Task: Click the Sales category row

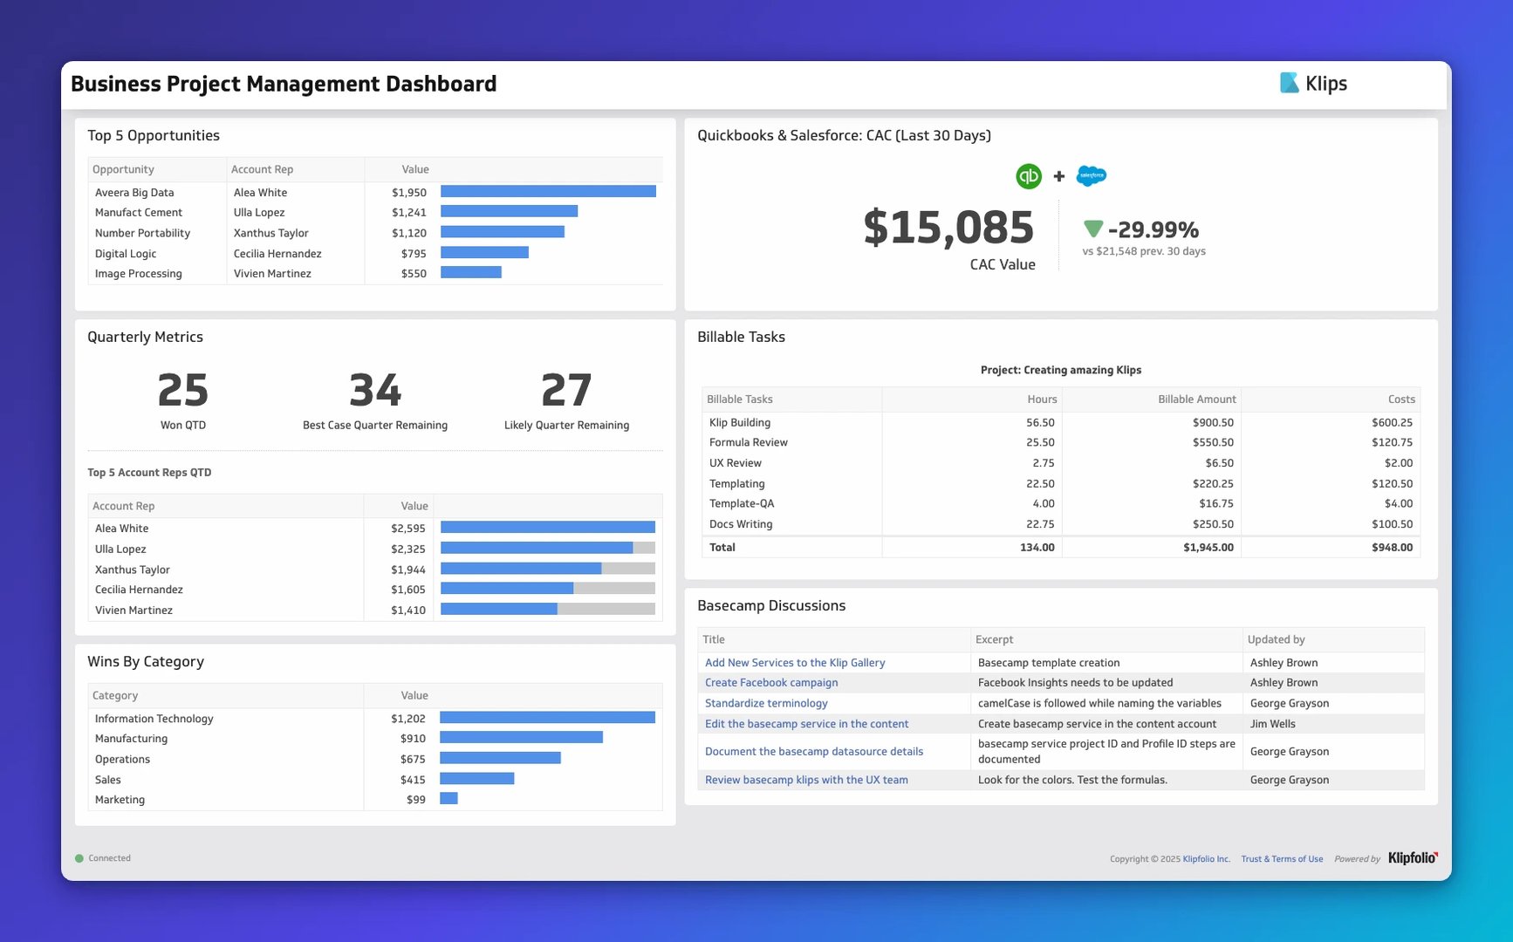Action: tap(375, 780)
